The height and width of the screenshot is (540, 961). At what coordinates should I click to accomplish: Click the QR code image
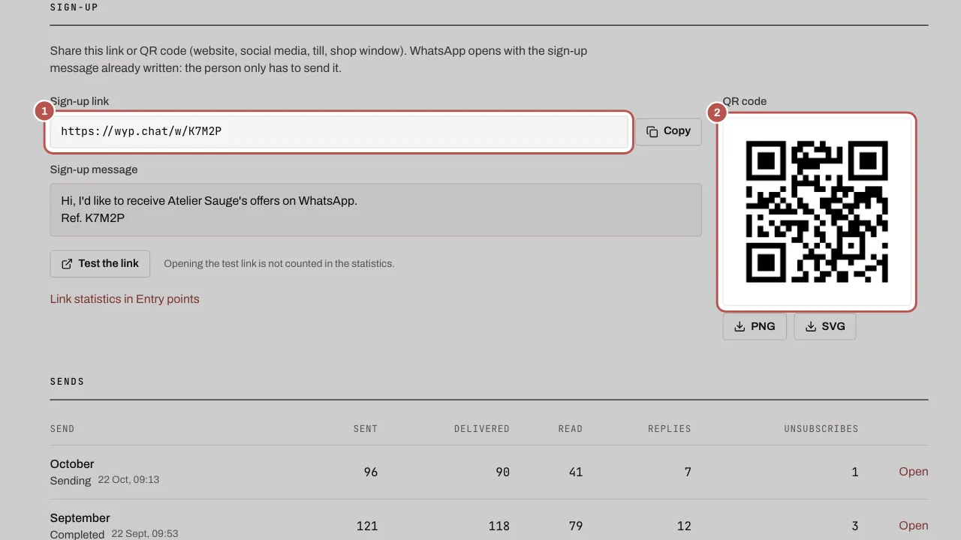pyautogui.click(x=817, y=211)
